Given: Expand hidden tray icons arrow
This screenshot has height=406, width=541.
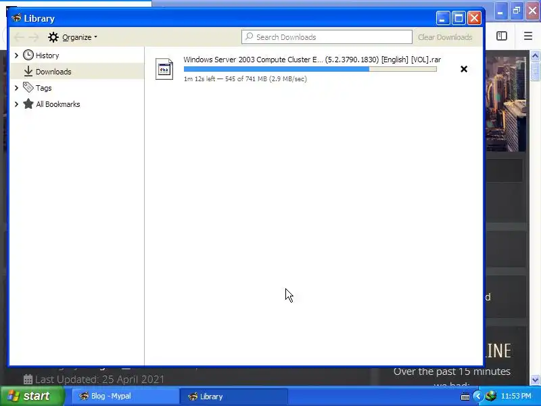Looking at the screenshot, I should 478,396.
